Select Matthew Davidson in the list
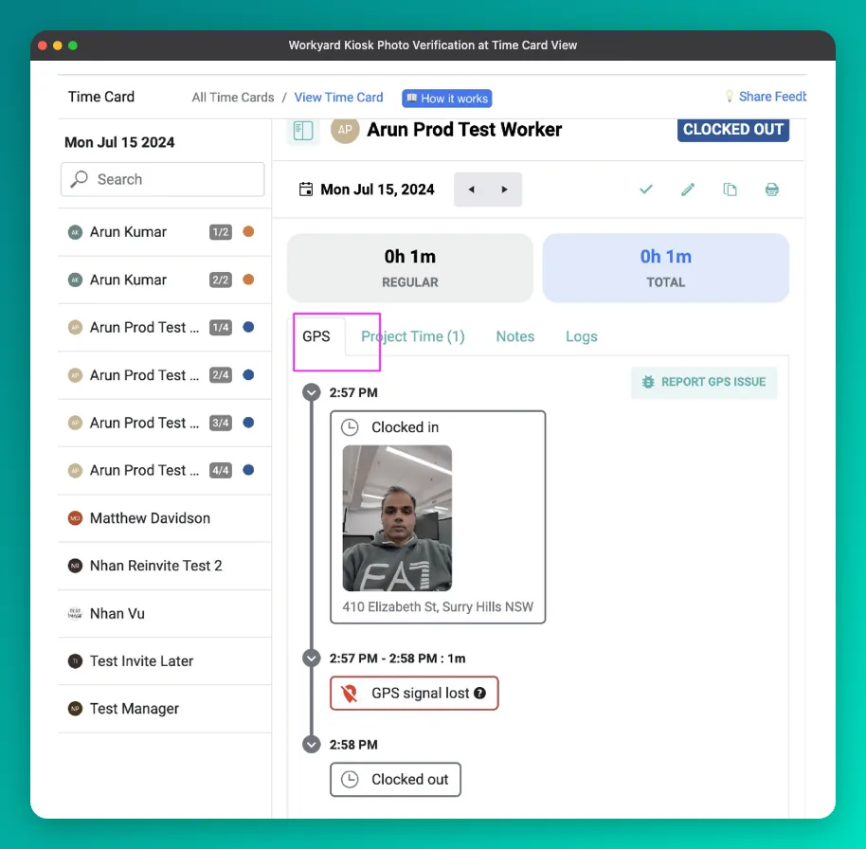866x849 pixels. tap(165, 518)
